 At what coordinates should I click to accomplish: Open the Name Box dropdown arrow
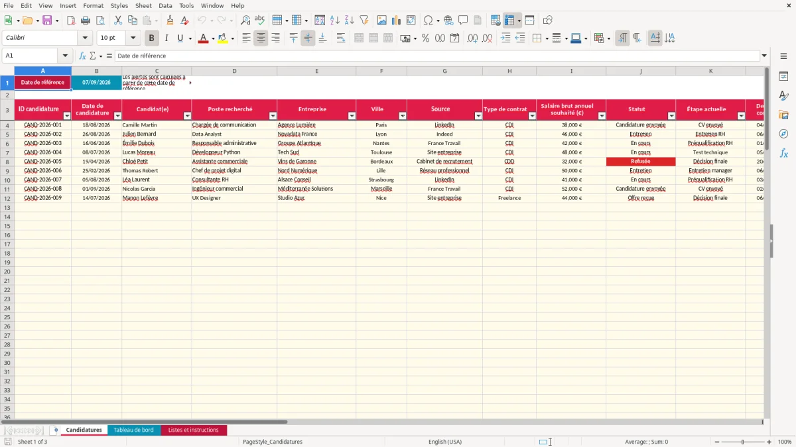click(x=65, y=56)
